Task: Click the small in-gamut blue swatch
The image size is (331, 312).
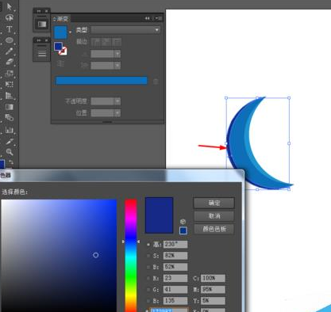Action: coord(183,230)
